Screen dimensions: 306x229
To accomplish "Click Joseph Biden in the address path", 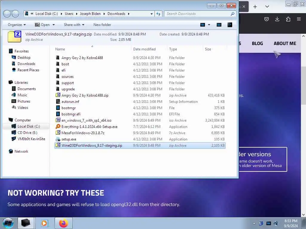I will [x=90, y=14].
